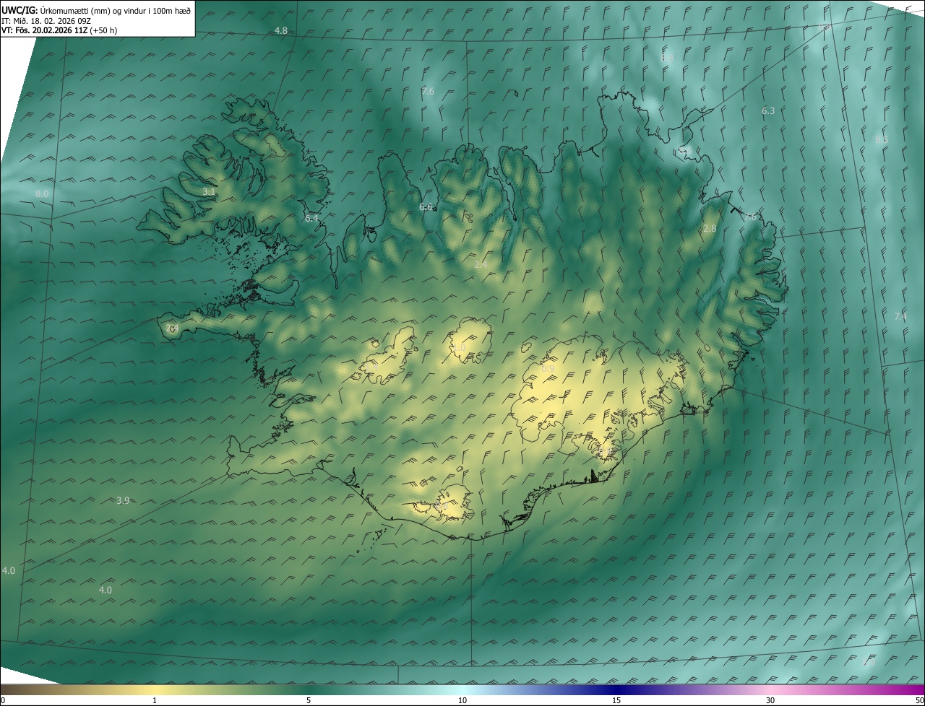
Task: Click the 8.5 value label on the map
Action: tap(882, 139)
